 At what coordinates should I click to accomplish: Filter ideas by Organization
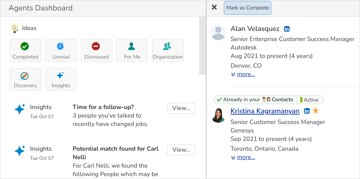168,50
